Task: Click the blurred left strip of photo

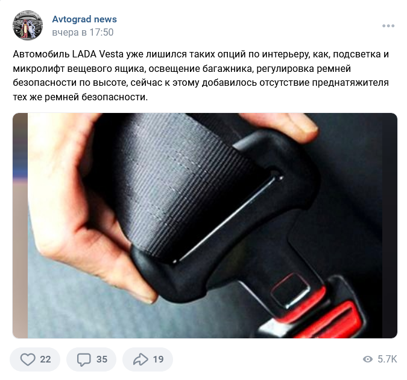Action: pyautogui.click(x=21, y=225)
